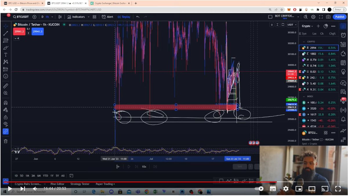The height and width of the screenshot is (196, 348).
Task: Open chart settings gear in TradingView
Action: click(313, 17)
